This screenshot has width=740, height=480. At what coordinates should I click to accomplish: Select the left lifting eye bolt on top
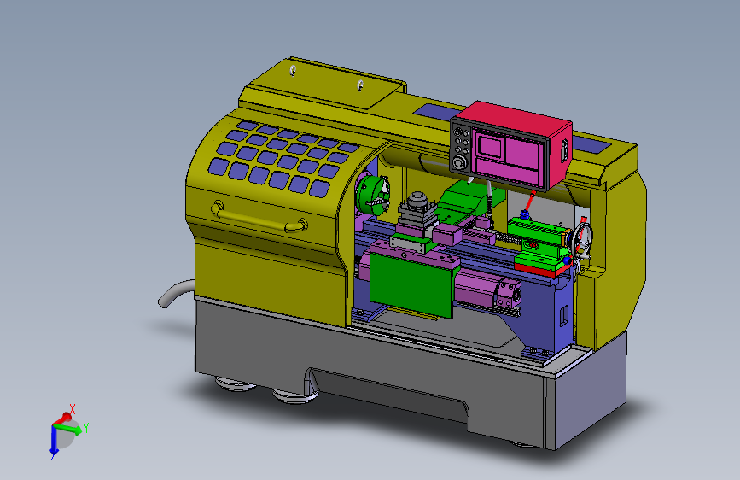(293, 70)
